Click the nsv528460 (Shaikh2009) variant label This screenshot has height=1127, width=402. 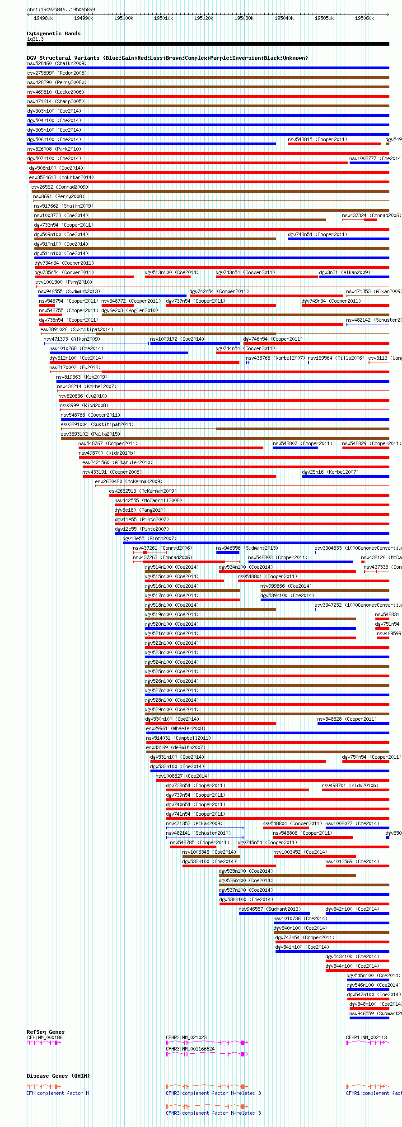[x=56, y=63]
